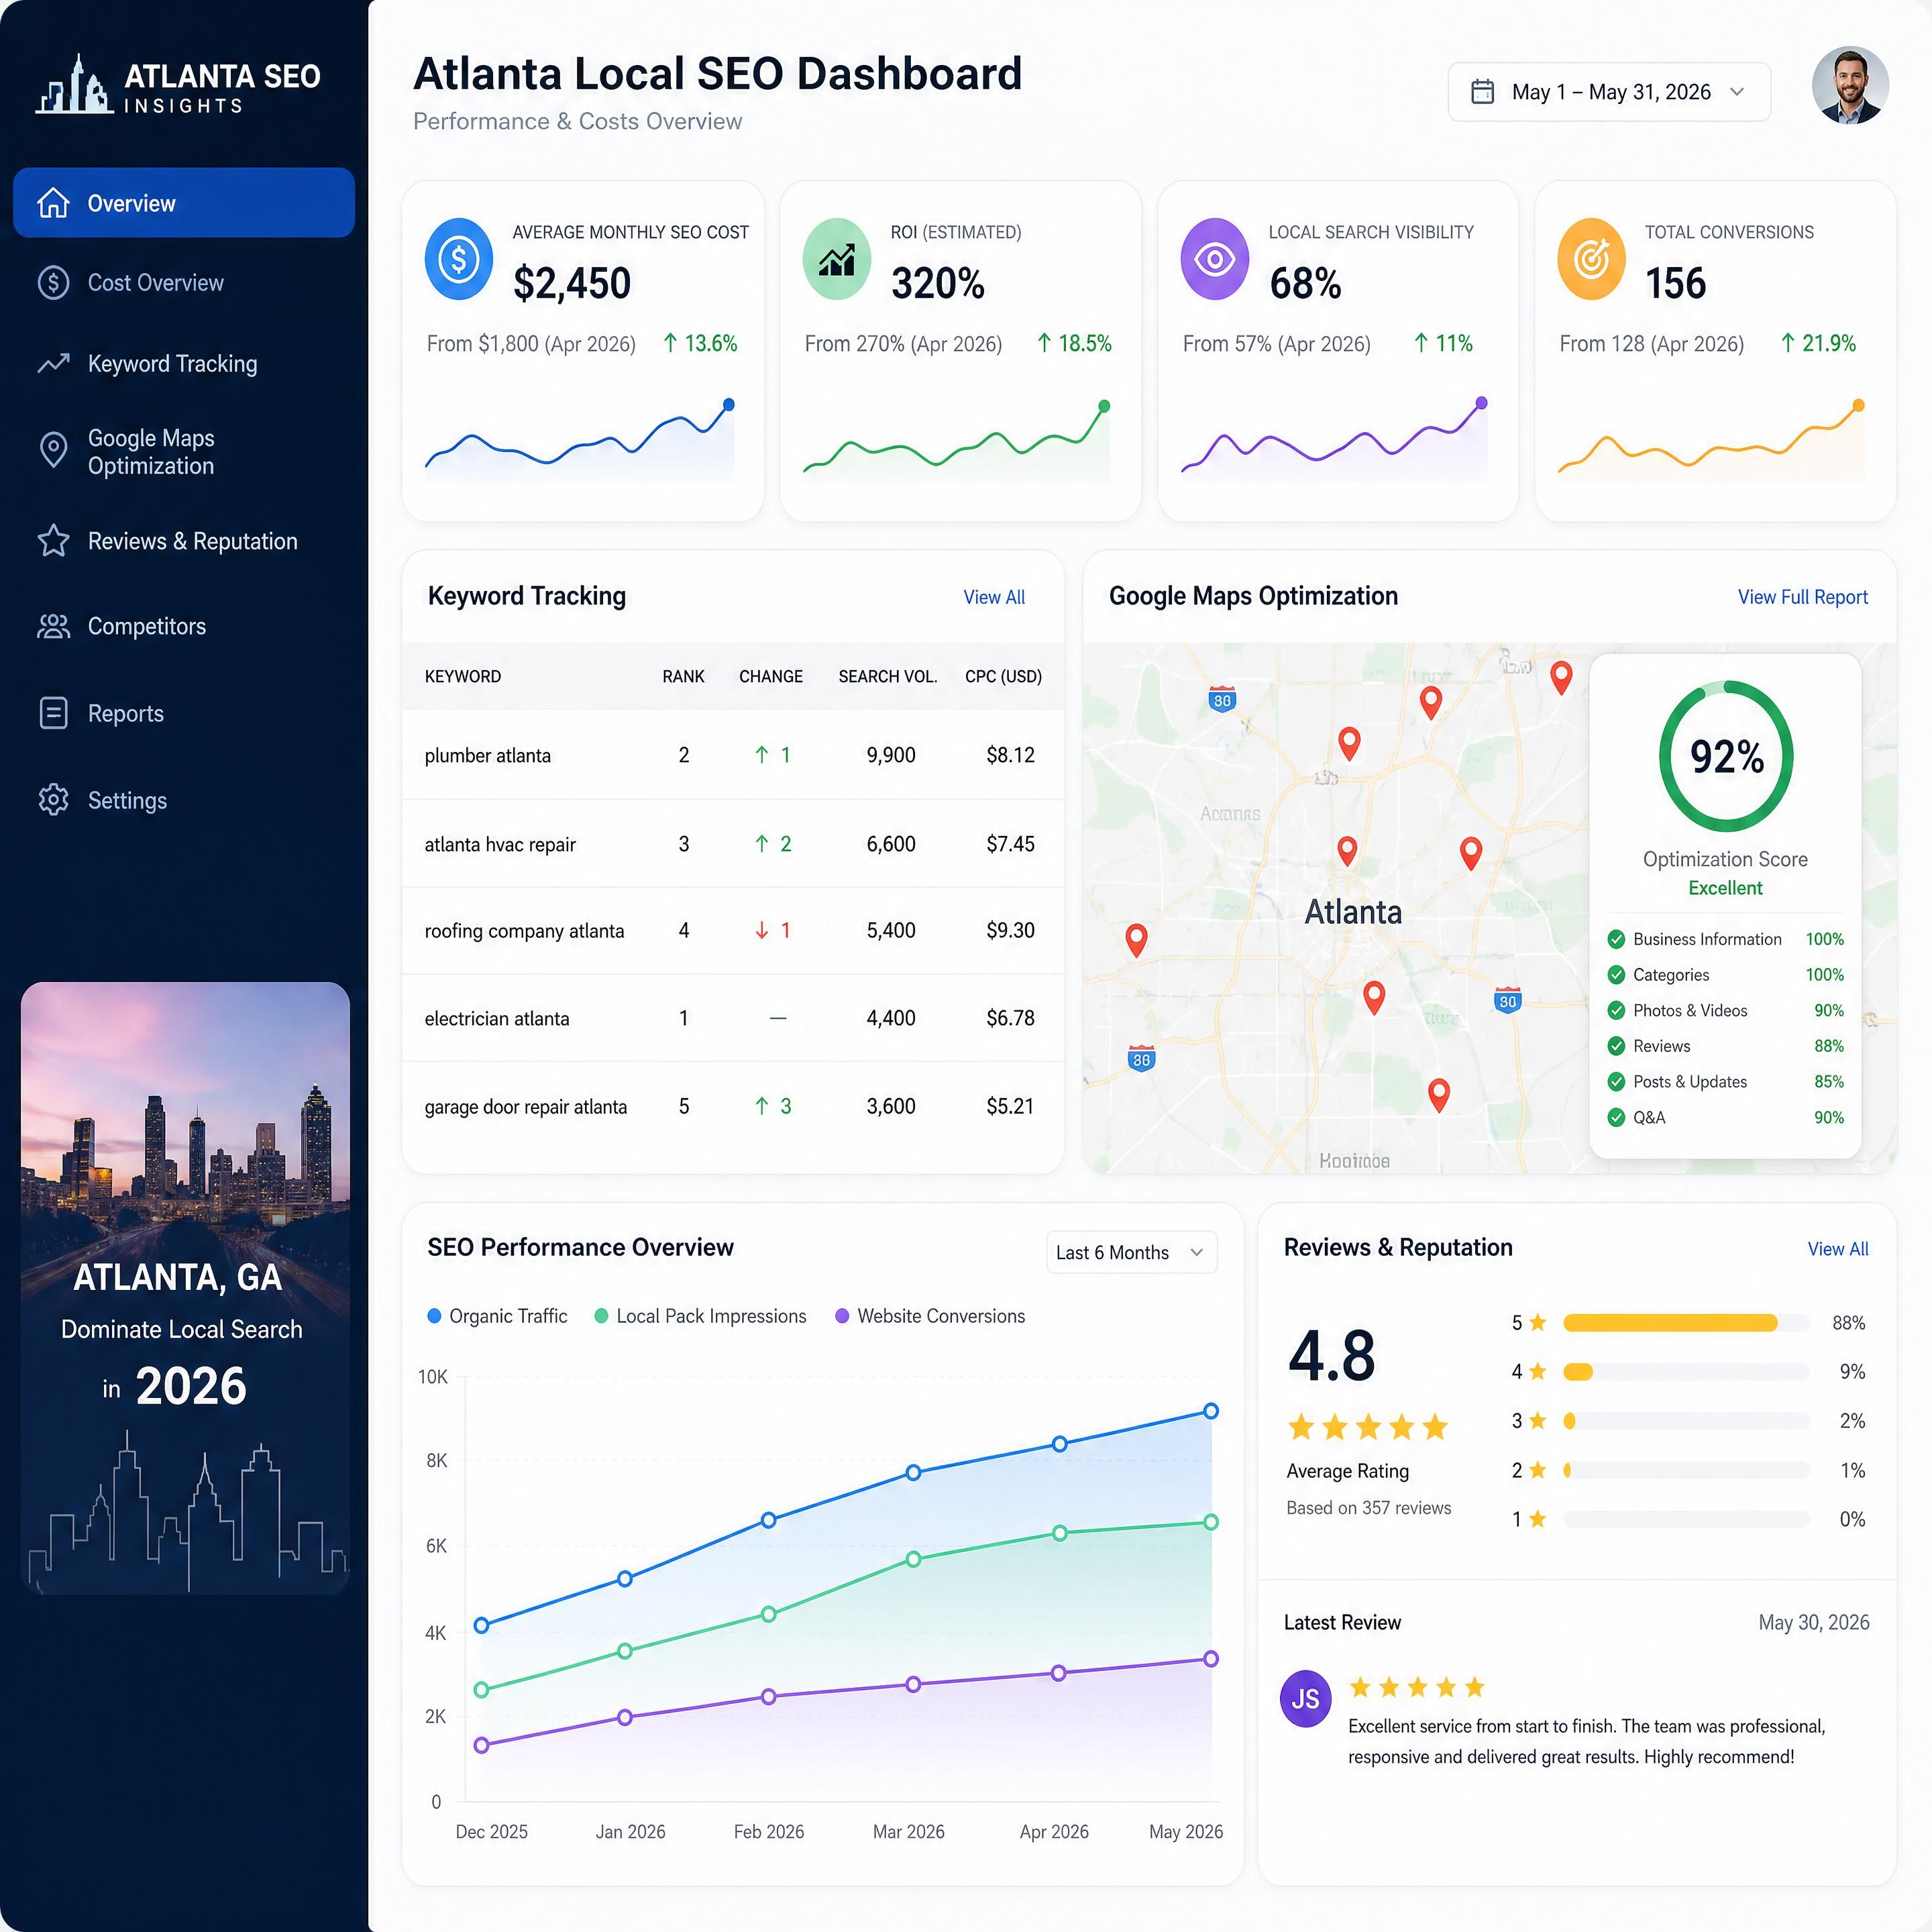Click the green check beside Categories

pos(1616,974)
